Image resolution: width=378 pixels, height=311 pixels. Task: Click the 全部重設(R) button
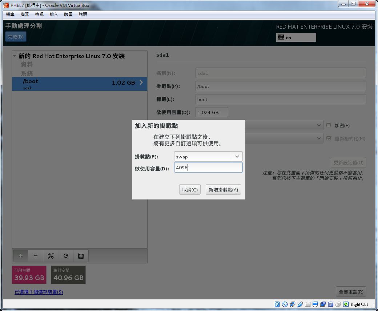[x=351, y=292]
